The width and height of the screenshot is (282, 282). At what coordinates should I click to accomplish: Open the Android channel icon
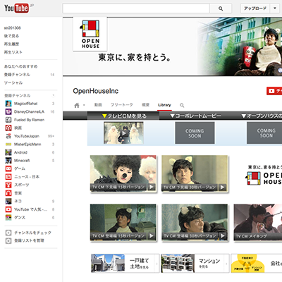coord(8,152)
